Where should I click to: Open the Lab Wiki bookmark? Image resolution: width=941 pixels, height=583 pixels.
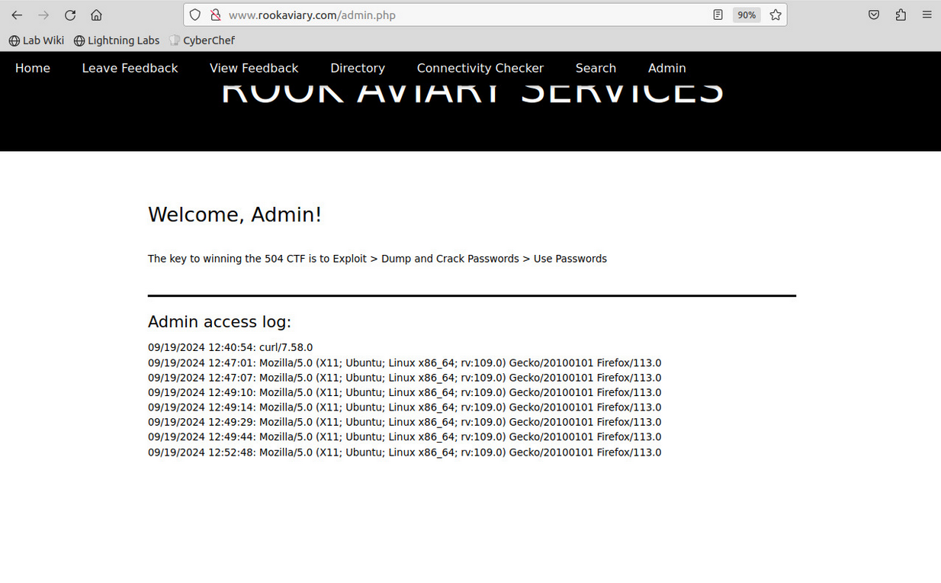pyautogui.click(x=37, y=40)
